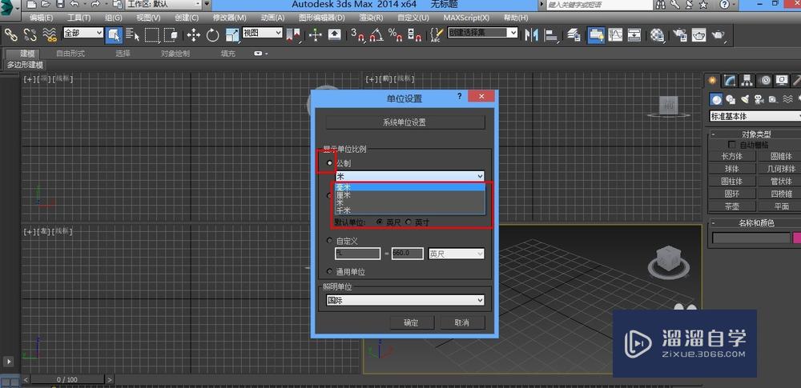Viewport: 801px width, 388px height.
Task: Toggle the Spinner Snap icon
Action: point(414,34)
